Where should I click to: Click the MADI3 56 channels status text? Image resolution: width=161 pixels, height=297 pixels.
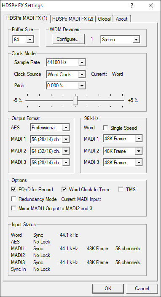click(x=128, y=262)
